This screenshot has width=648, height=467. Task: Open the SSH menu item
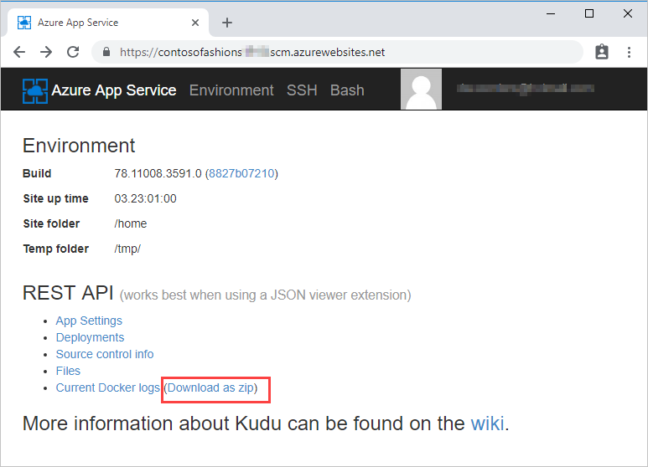click(x=302, y=90)
